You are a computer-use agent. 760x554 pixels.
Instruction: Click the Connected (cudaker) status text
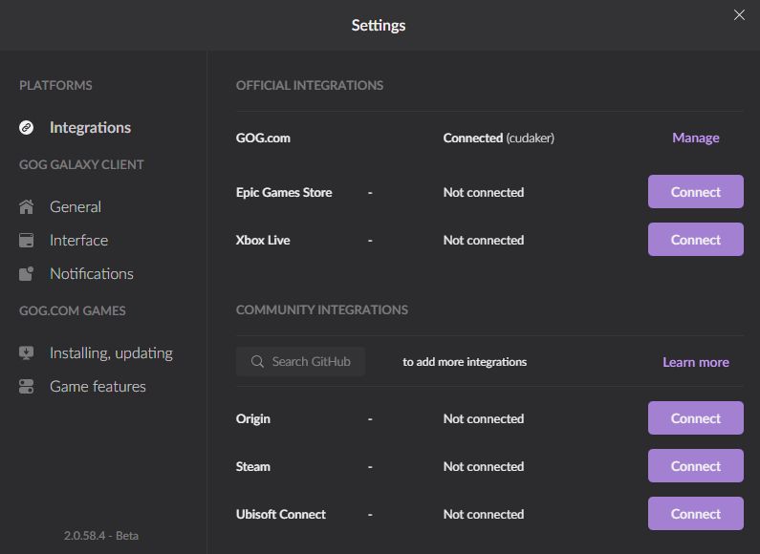[x=498, y=138]
